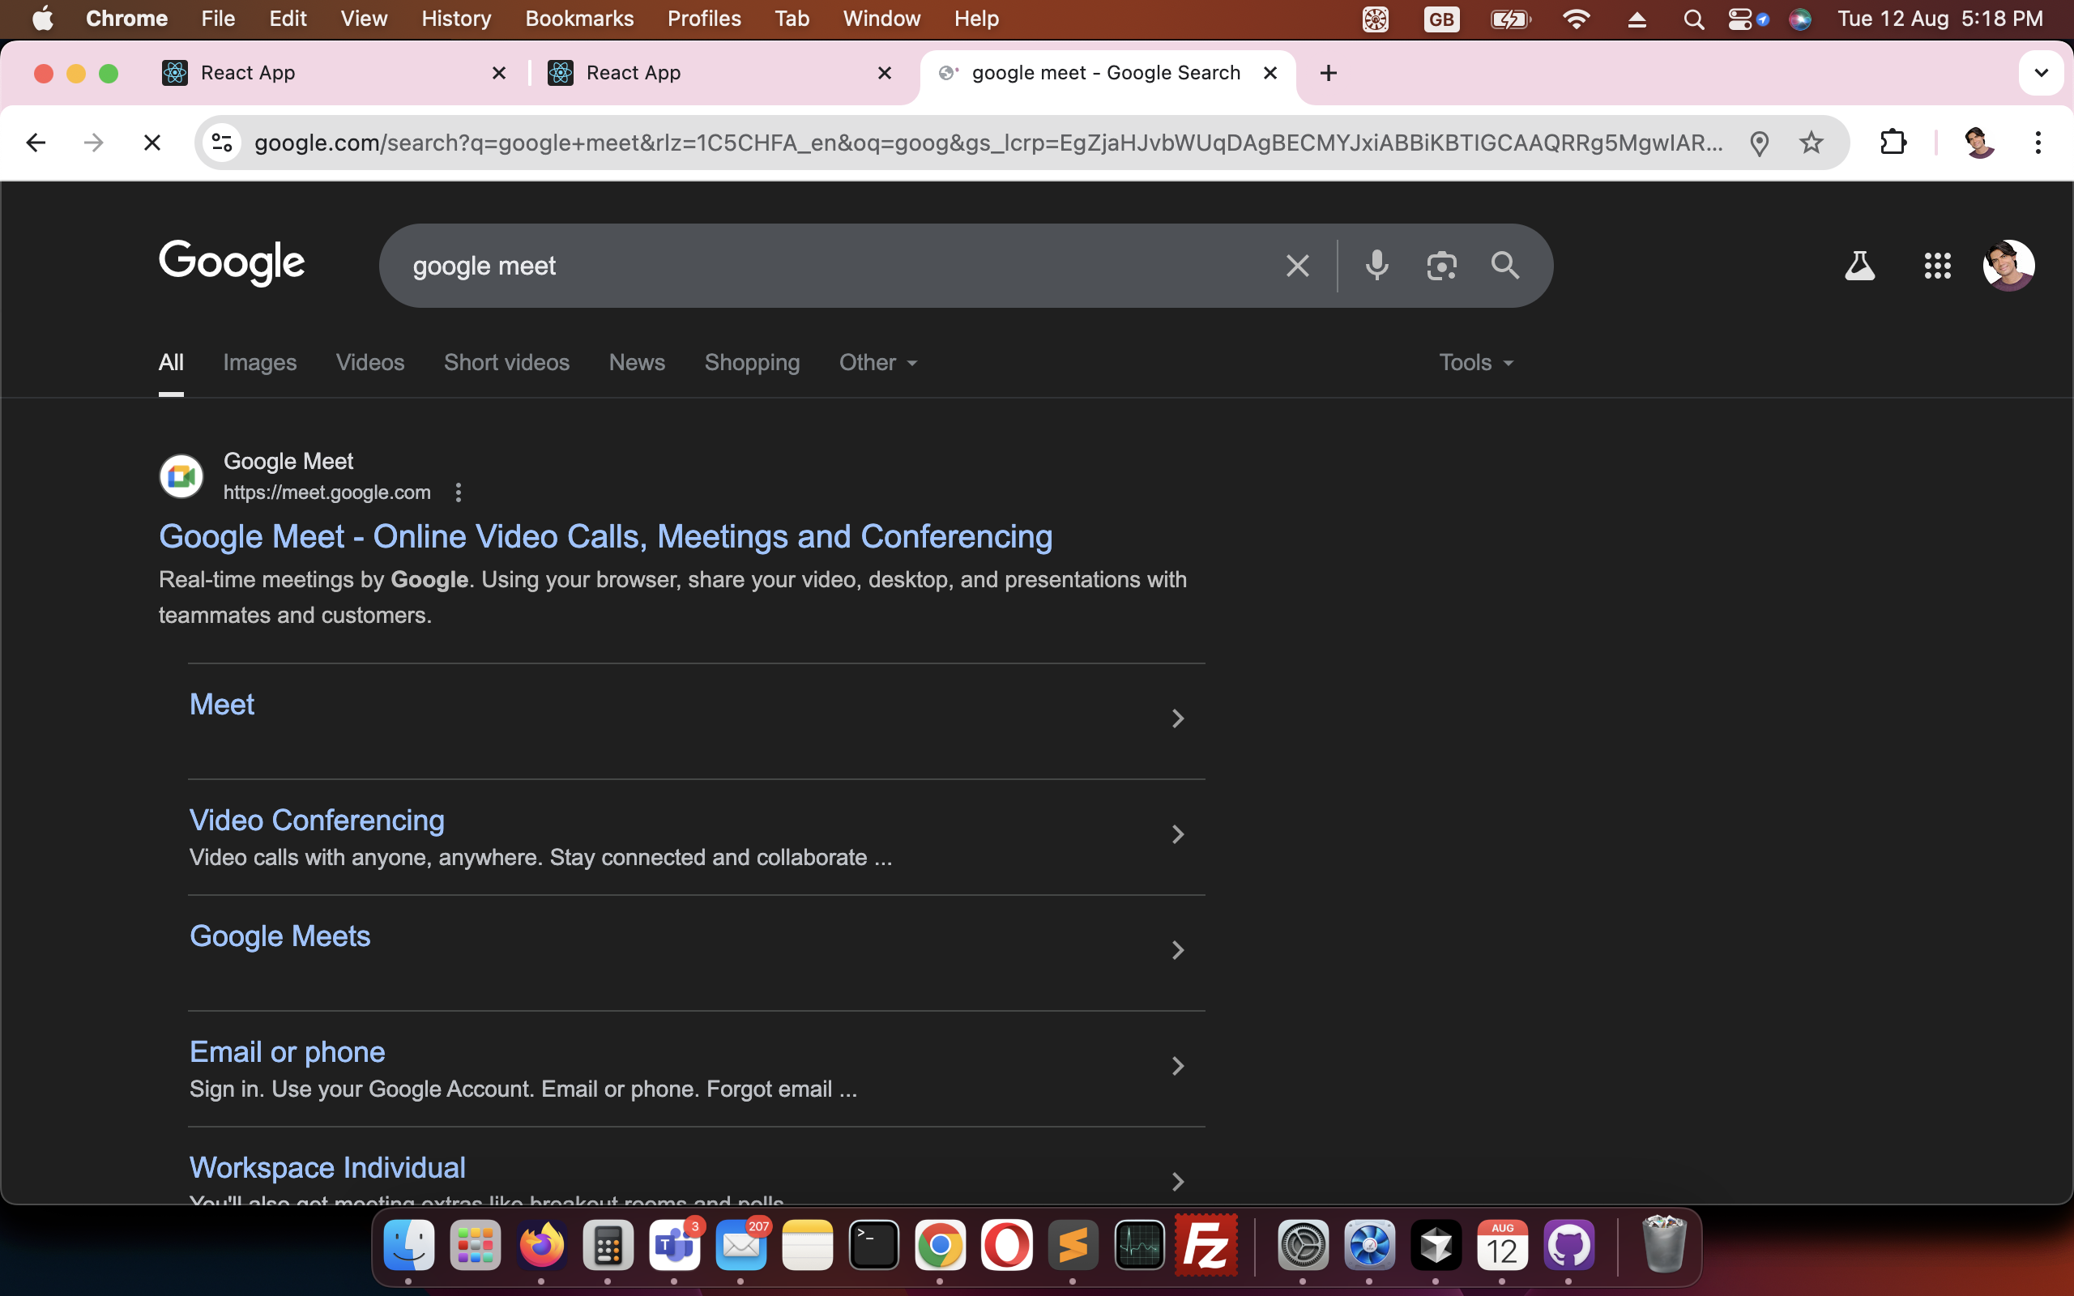The image size is (2074, 1296).
Task: Open Microsoft Teams in the Dock
Action: coord(675,1245)
